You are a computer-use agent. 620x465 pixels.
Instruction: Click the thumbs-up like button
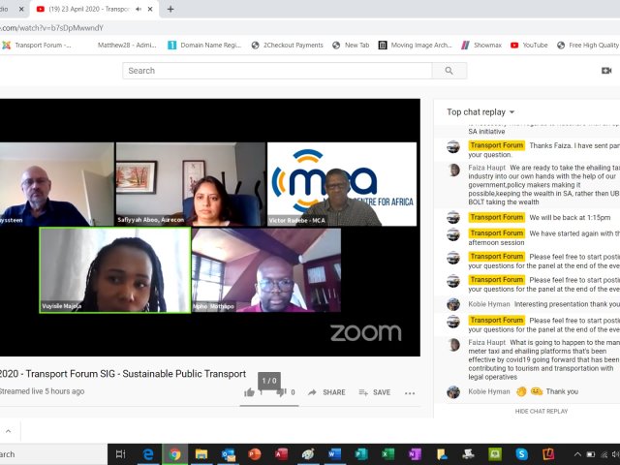[x=250, y=392]
